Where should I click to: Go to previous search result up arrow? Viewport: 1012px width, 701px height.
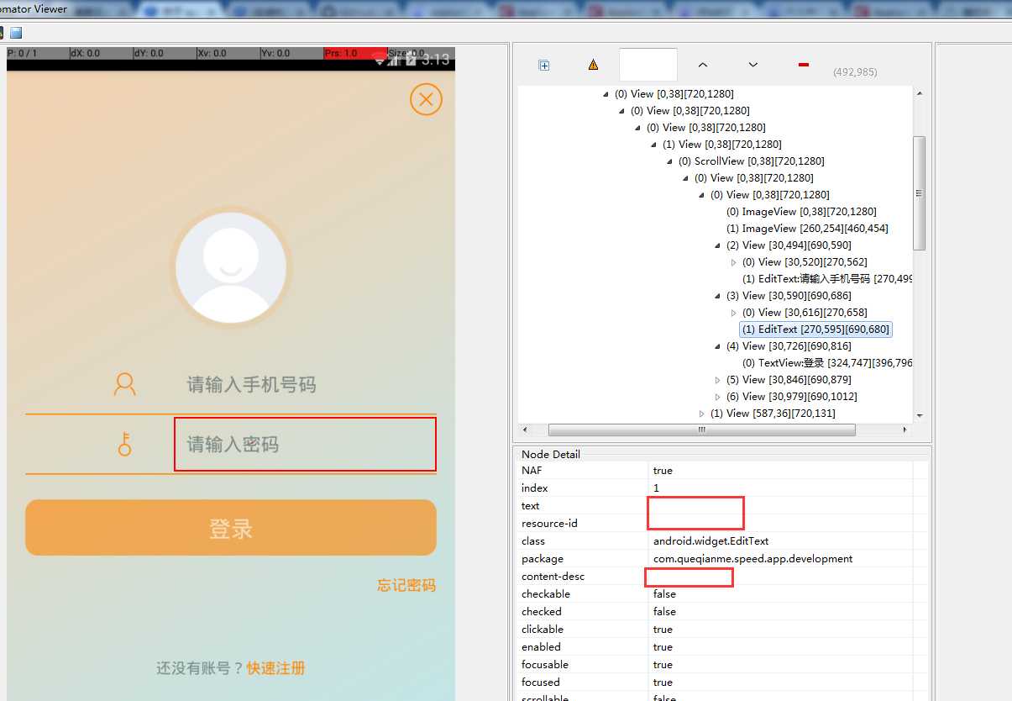pyautogui.click(x=703, y=65)
